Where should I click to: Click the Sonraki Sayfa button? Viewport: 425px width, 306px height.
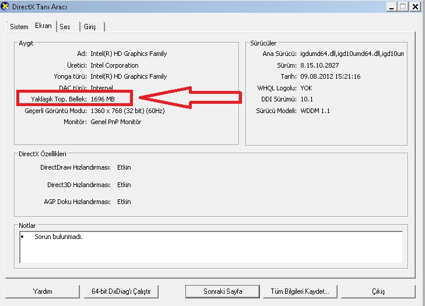point(223,291)
